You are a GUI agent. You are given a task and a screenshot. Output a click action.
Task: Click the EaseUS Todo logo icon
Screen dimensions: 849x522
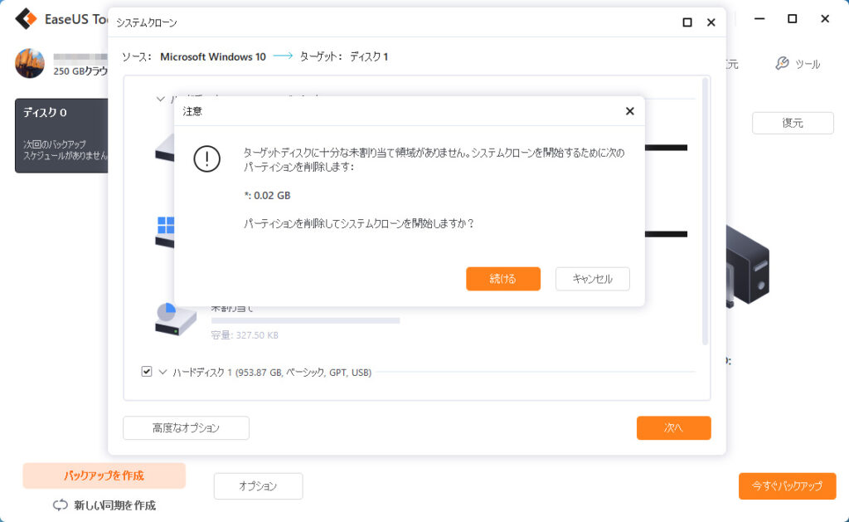pos(26,19)
